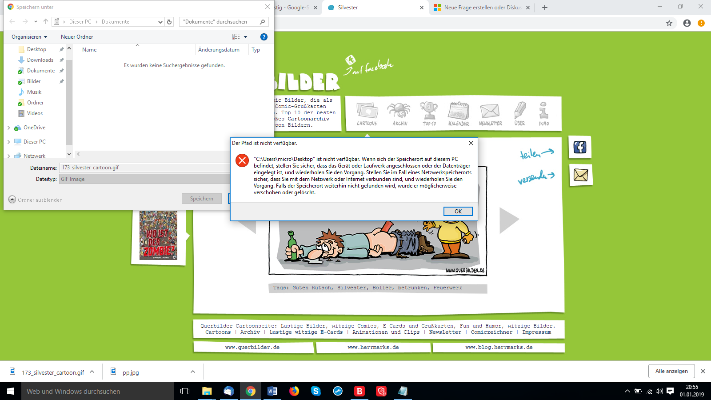Select Dokumente in the navigation pane
This screenshot has width=711, height=400.
point(41,71)
